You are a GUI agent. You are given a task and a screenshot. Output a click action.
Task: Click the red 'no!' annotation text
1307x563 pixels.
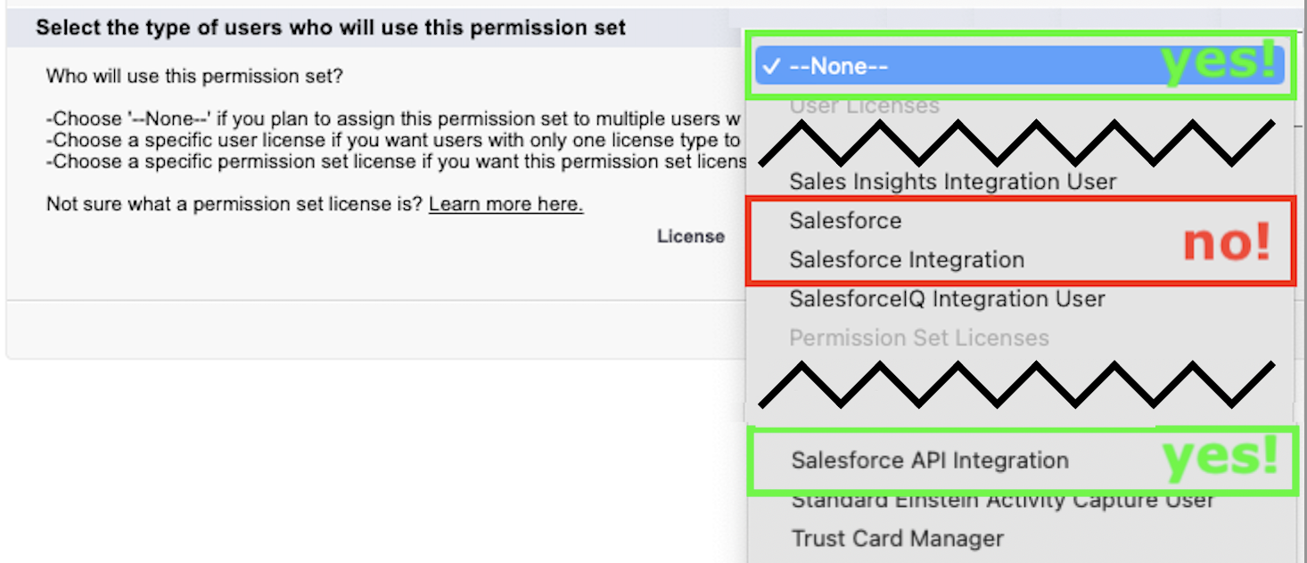point(1227,242)
